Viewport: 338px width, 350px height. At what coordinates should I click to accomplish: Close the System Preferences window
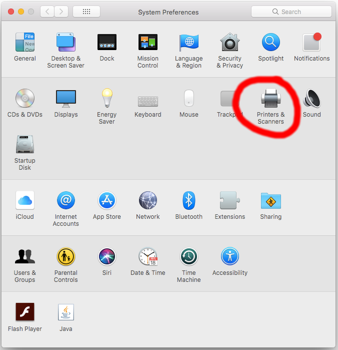point(11,12)
